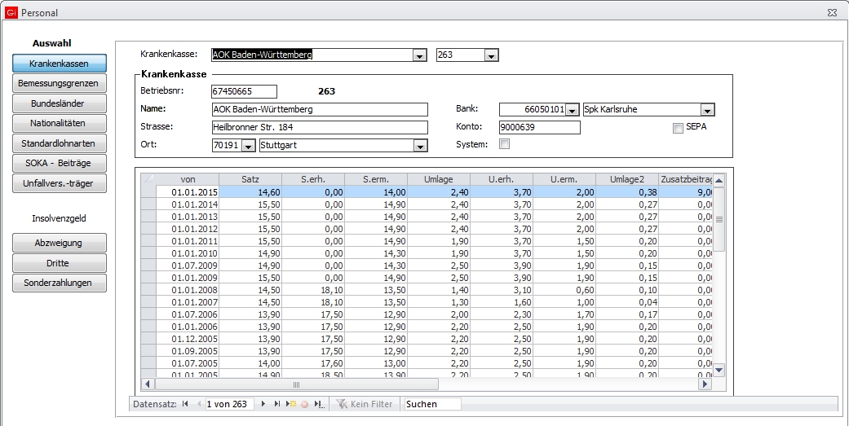Image resolution: width=849 pixels, height=426 pixels.
Task: Click the horizontal scrollbar thumb of table
Action: 296,384
